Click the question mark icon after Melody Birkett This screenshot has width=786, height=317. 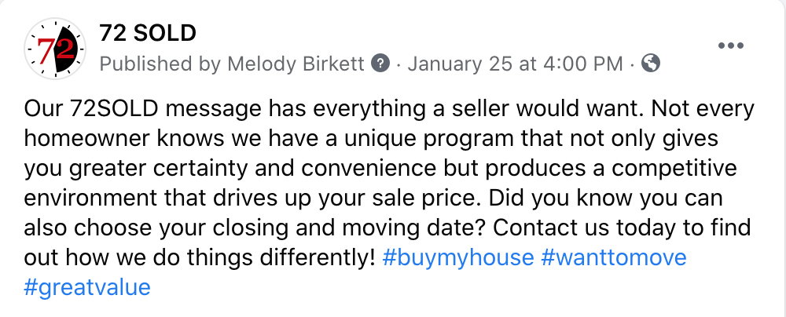[381, 64]
